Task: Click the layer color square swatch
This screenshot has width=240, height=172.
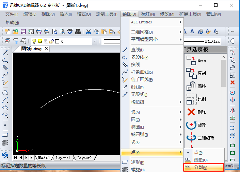Action: [57, 41]
